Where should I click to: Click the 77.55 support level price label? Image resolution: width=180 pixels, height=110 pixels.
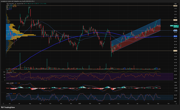pyautogui.click(x=176, y=51)
